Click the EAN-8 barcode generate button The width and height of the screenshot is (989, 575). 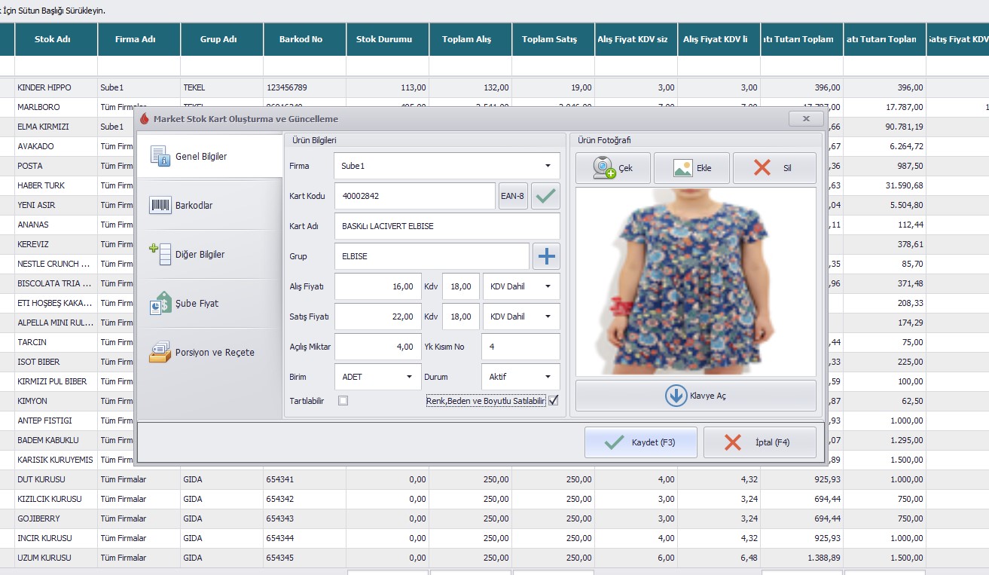point(513,196)
